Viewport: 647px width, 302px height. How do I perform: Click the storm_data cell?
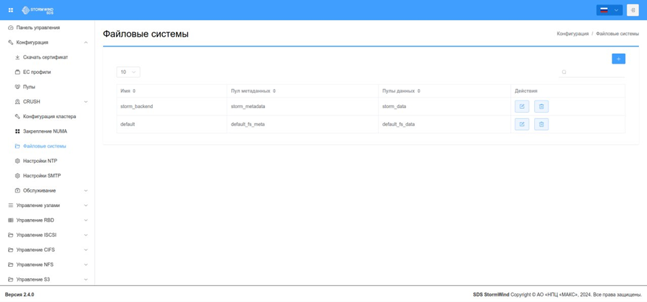click(x=444, y=106)
